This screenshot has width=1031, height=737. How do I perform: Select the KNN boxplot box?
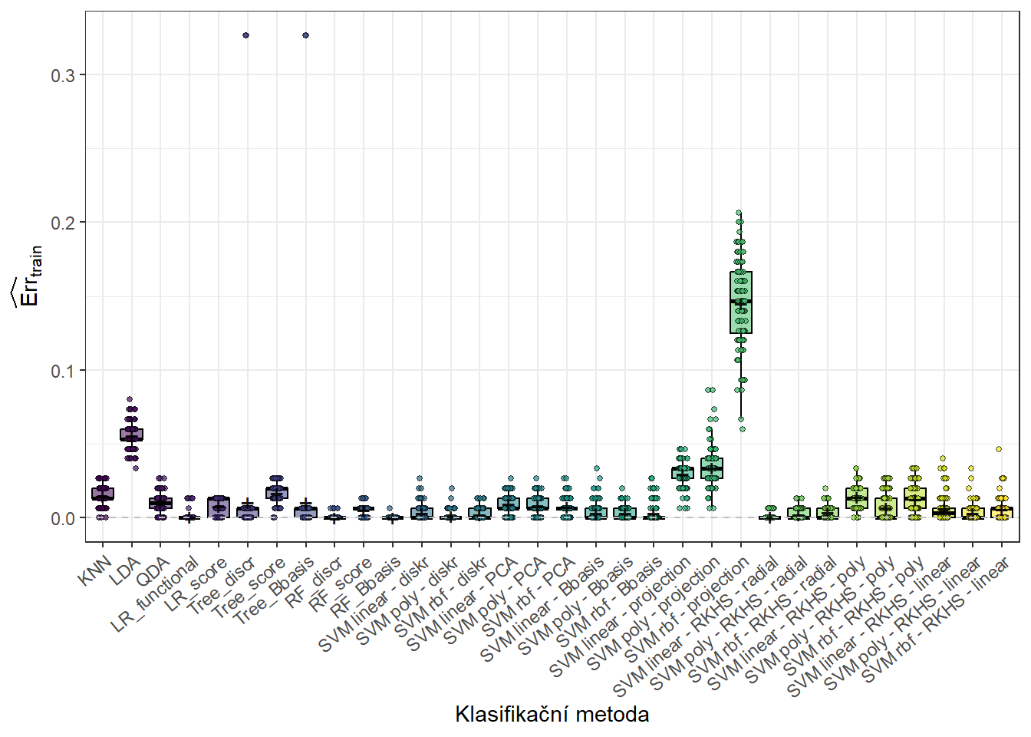(102, 494)
